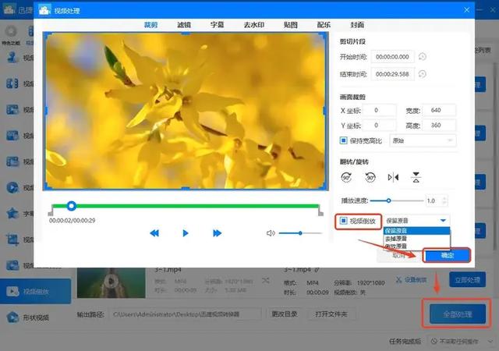The image size is (499, 351).
Task: Collapse the 保留原音 audio dropdown arrow
Action: click(x=443, y=221)
